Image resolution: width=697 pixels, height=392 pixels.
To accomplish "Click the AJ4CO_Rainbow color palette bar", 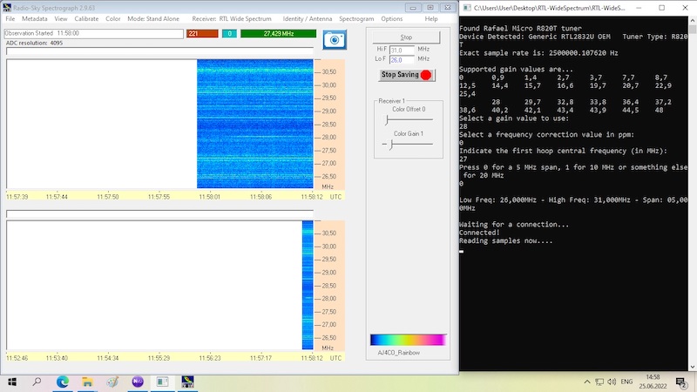I will click(408, 340).
